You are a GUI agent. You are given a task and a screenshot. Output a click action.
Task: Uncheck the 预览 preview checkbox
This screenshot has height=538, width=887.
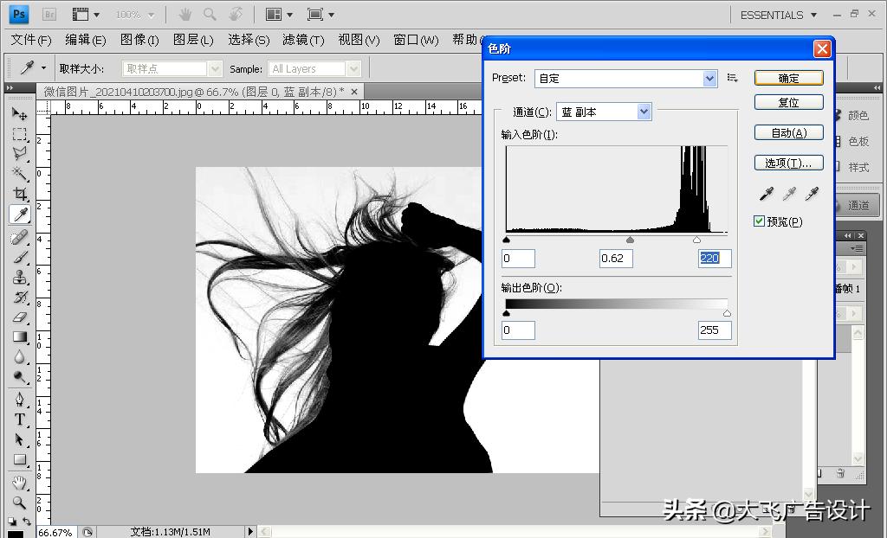[759, 221]
